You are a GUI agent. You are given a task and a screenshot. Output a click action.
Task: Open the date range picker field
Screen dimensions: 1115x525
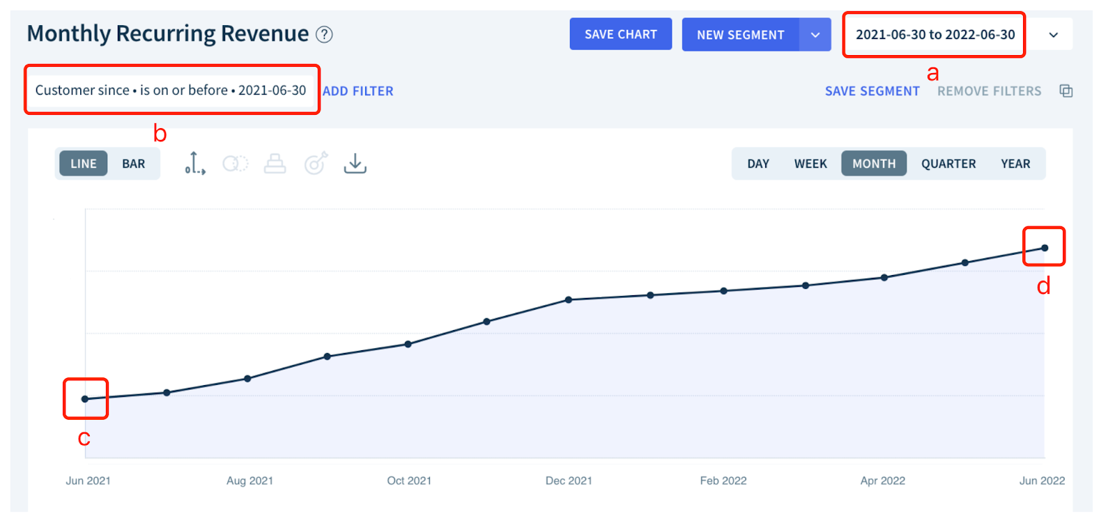pos(935,35)
